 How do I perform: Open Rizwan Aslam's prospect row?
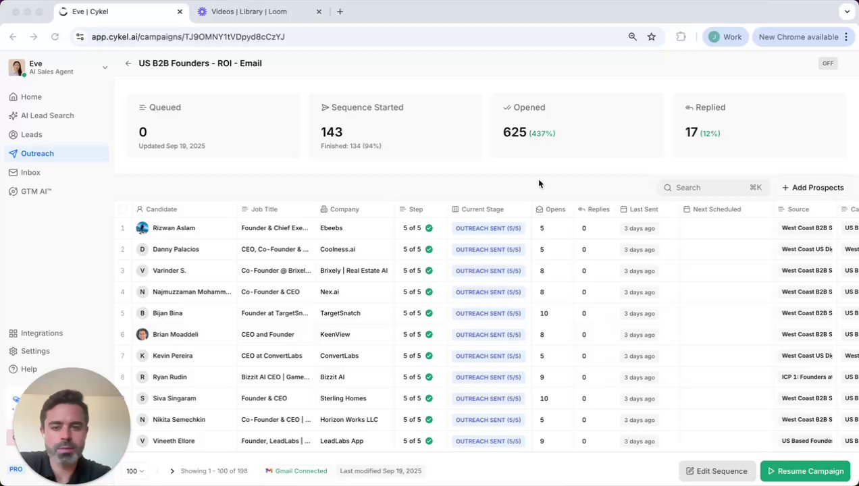(x=486, y=228)
